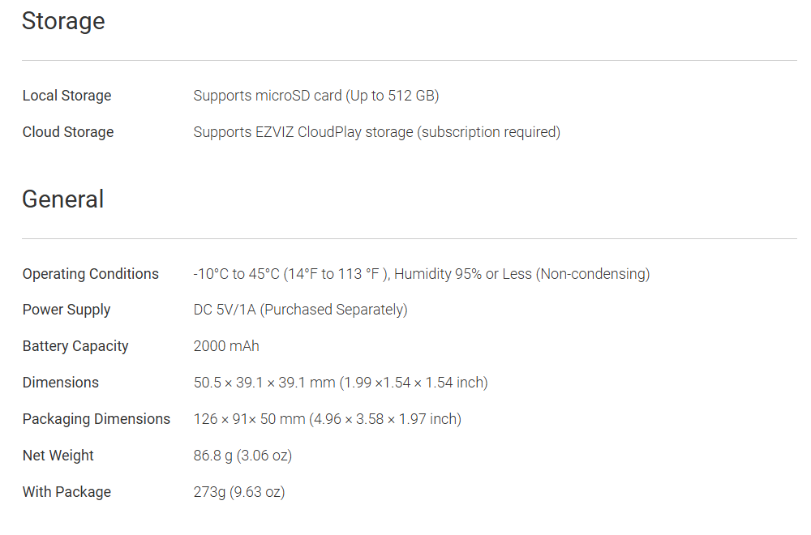Click the General section heading
Viewport: 811px width, 535px height.
pyautogui.click(x=62, y=199)
